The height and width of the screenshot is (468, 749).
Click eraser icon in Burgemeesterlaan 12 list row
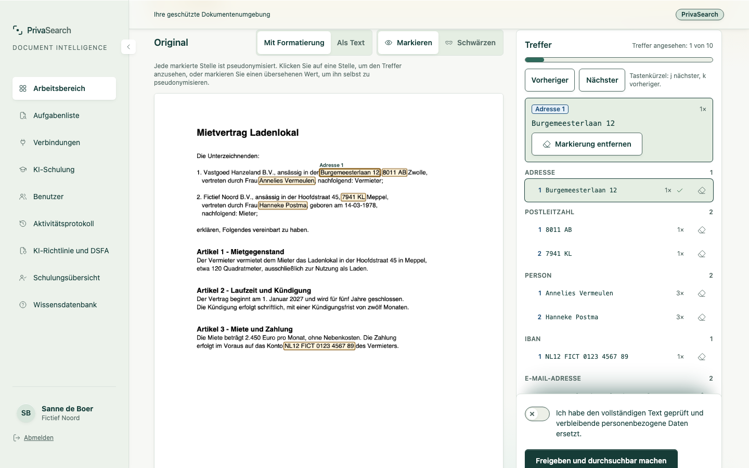[x=702, y=190]
